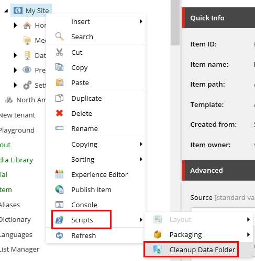The image size is (255, 261).
Task: Click the Search magnifying glass icon
Action: coord(60,37)
